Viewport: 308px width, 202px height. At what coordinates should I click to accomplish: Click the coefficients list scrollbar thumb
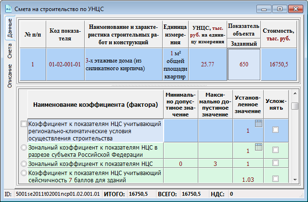(295, 106)
